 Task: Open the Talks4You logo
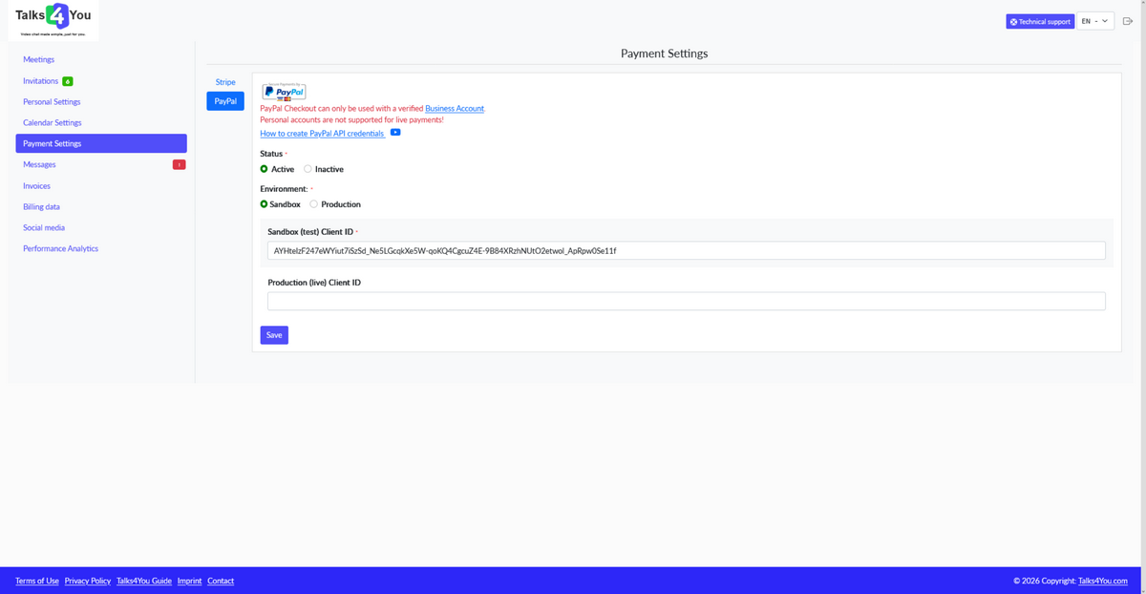(x=53, y=19)
